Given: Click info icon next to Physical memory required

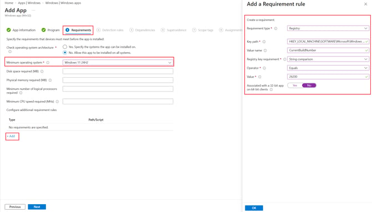Looking at the screenshot, I should pos(50,80).
